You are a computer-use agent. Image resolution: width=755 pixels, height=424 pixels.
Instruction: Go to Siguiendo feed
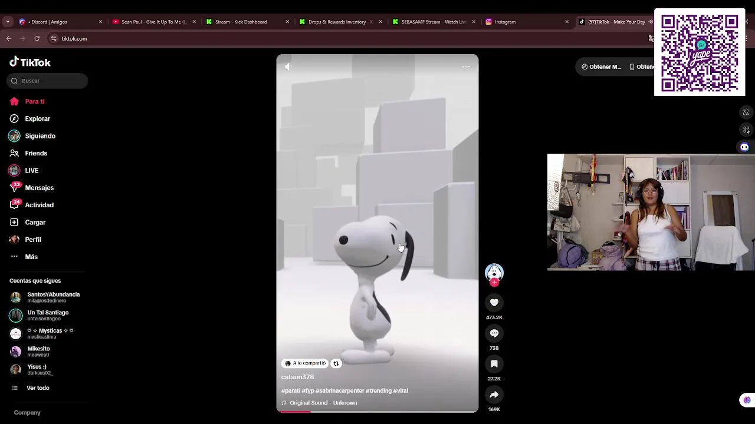(x=40, y=136)
